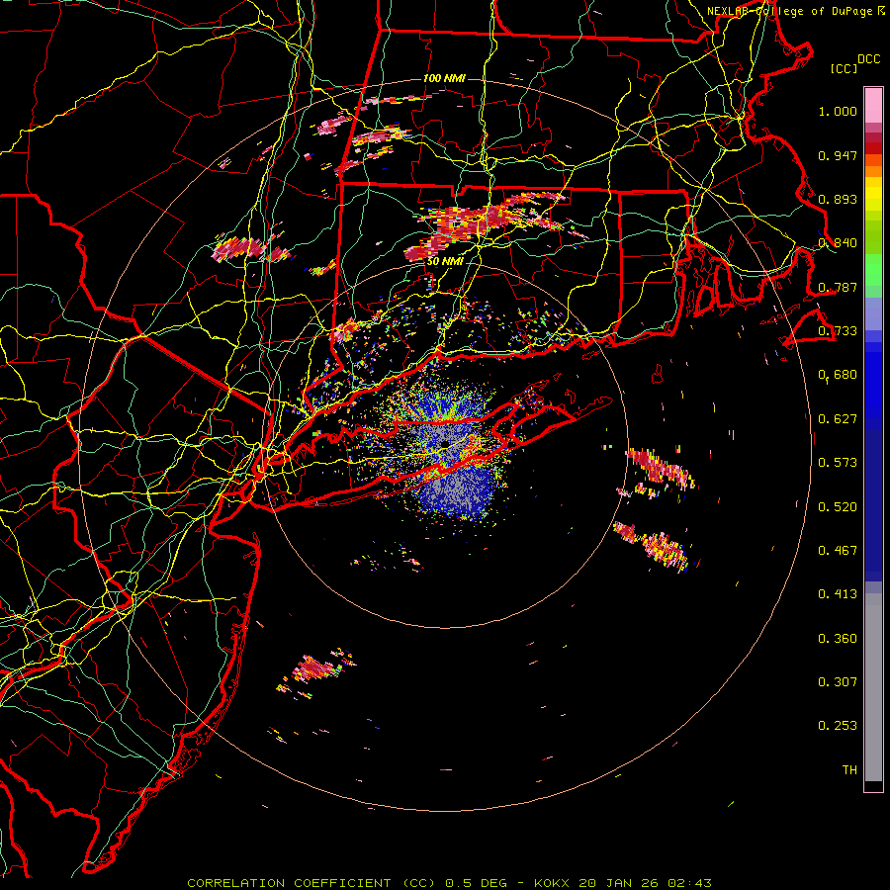Select the 0.360 scale label
Image resolution: width=890 pixels, height=890 pixels.
click(838, 639)
